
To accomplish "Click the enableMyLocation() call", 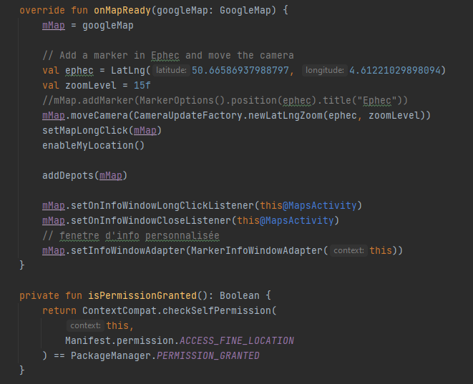I will (x=94, y=146).
